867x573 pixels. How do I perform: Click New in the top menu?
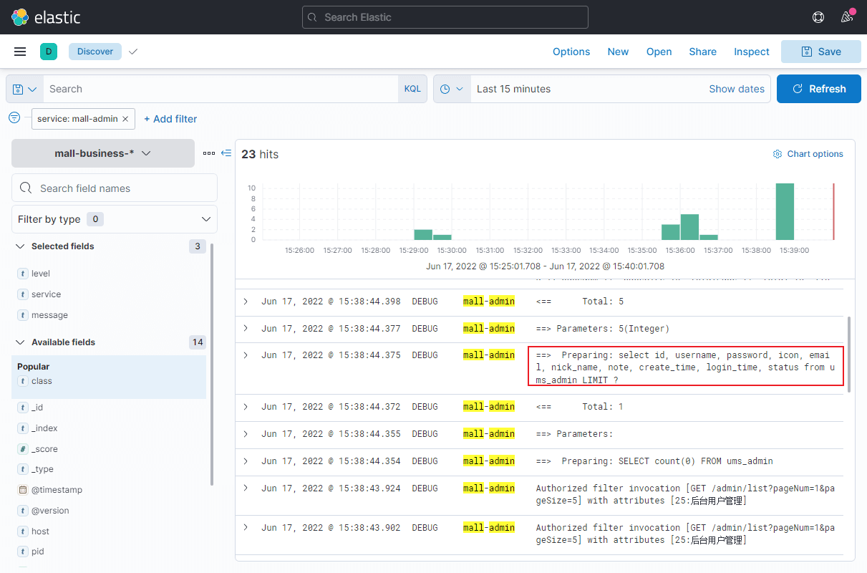point(618,52)
